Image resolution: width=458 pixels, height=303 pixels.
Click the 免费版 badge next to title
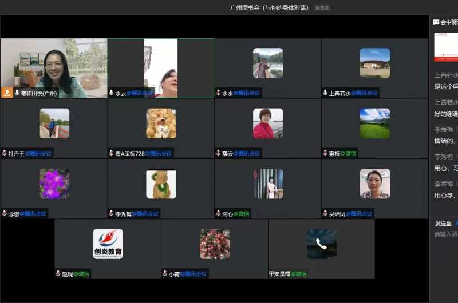pyautogui.click(x=322, y=8)
